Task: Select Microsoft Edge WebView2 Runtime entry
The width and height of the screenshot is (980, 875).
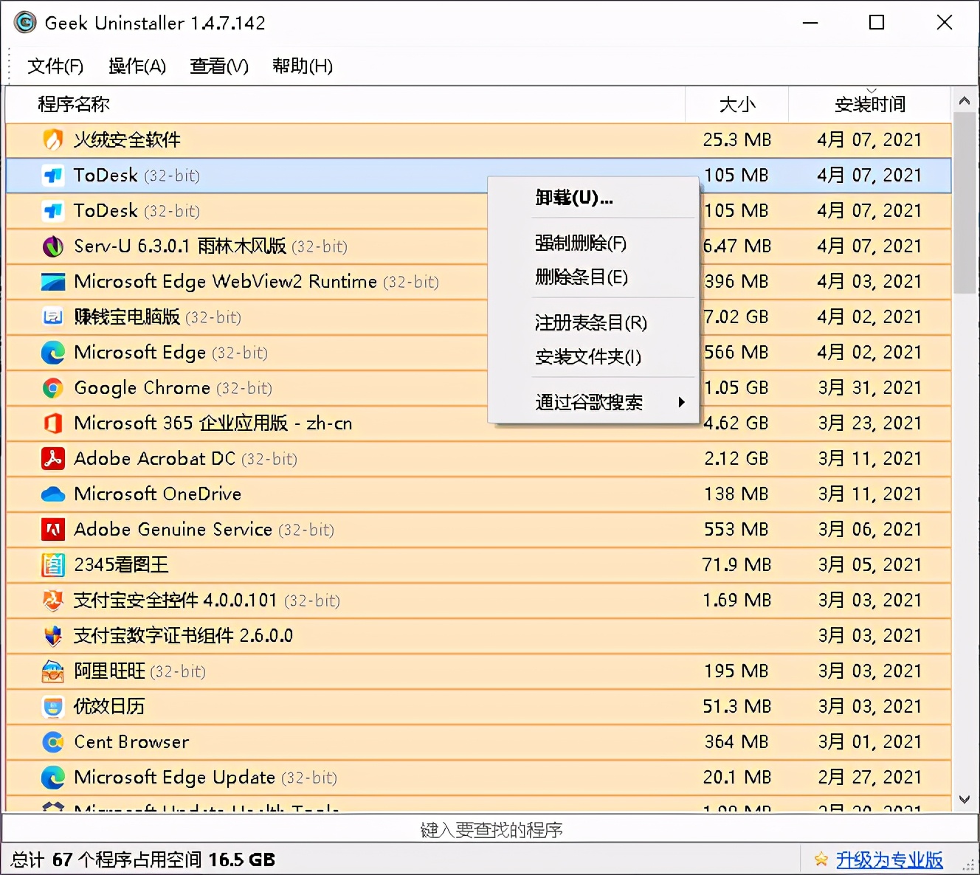Action: 256,281
